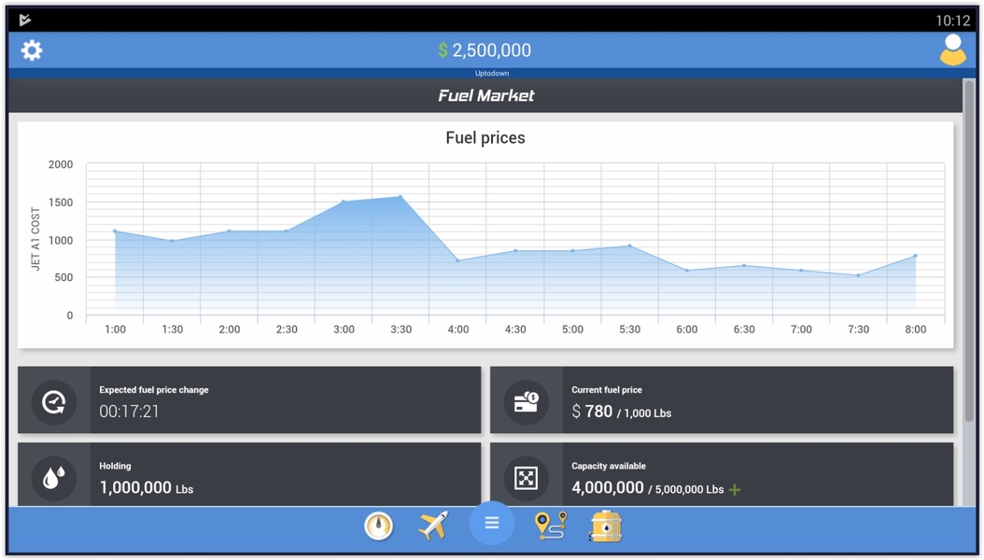Viewport: 984px width, 560px height.
Task: Click the 7:30 lowest data point on chart
Action: click(859, 275)
